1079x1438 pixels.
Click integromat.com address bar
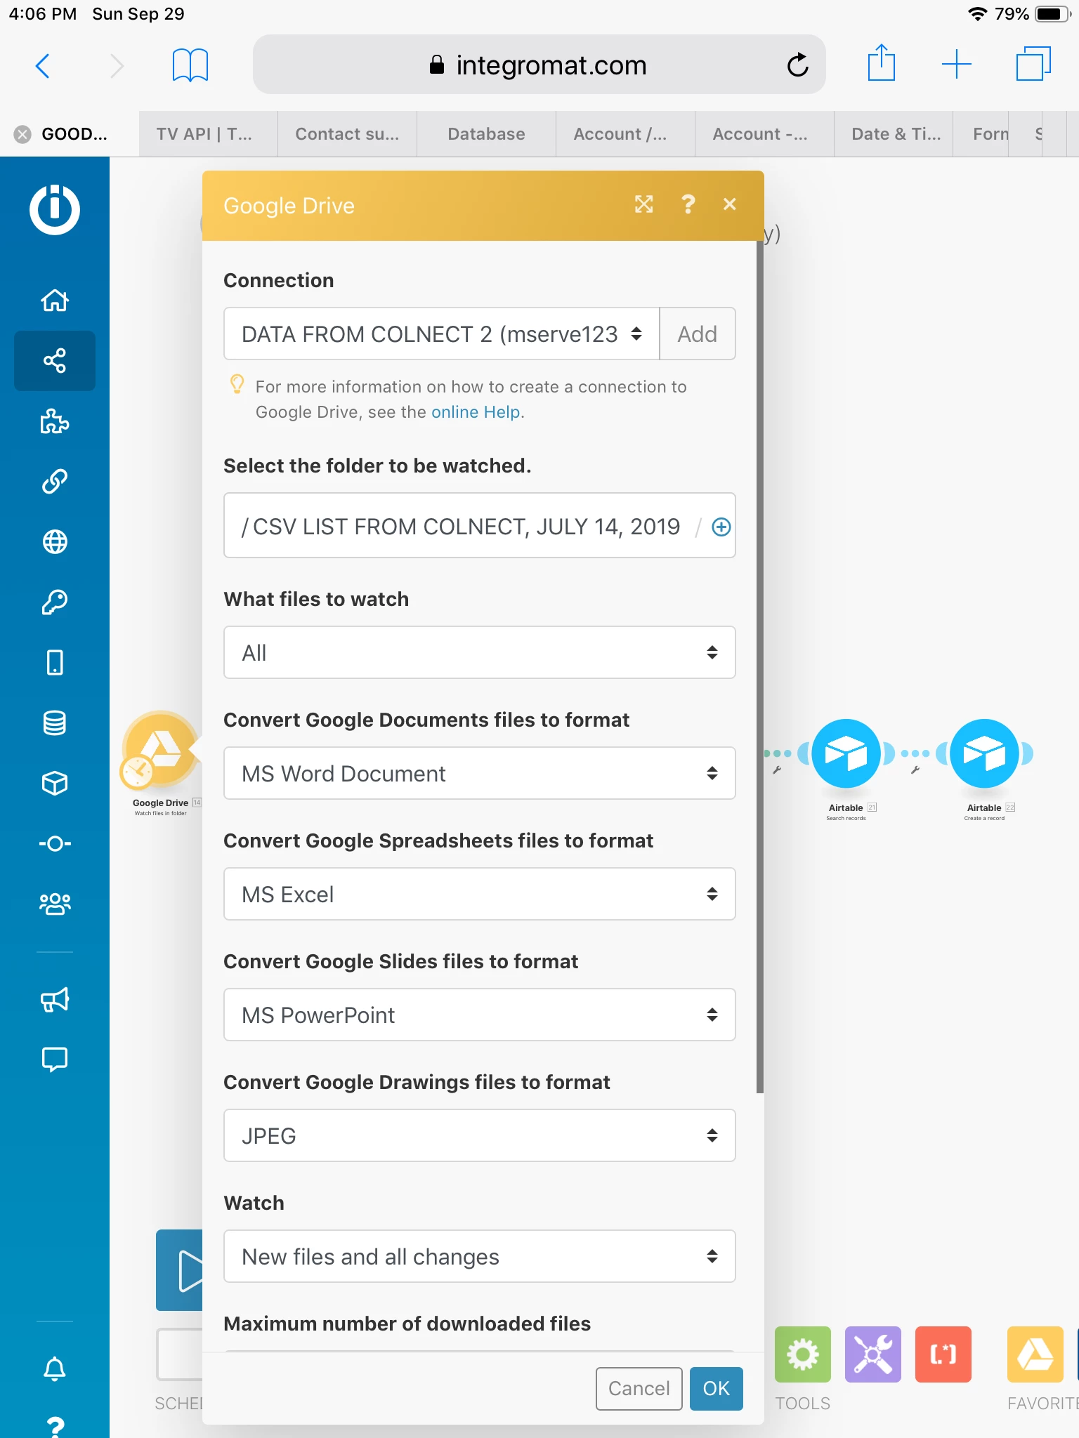point(539,65)
